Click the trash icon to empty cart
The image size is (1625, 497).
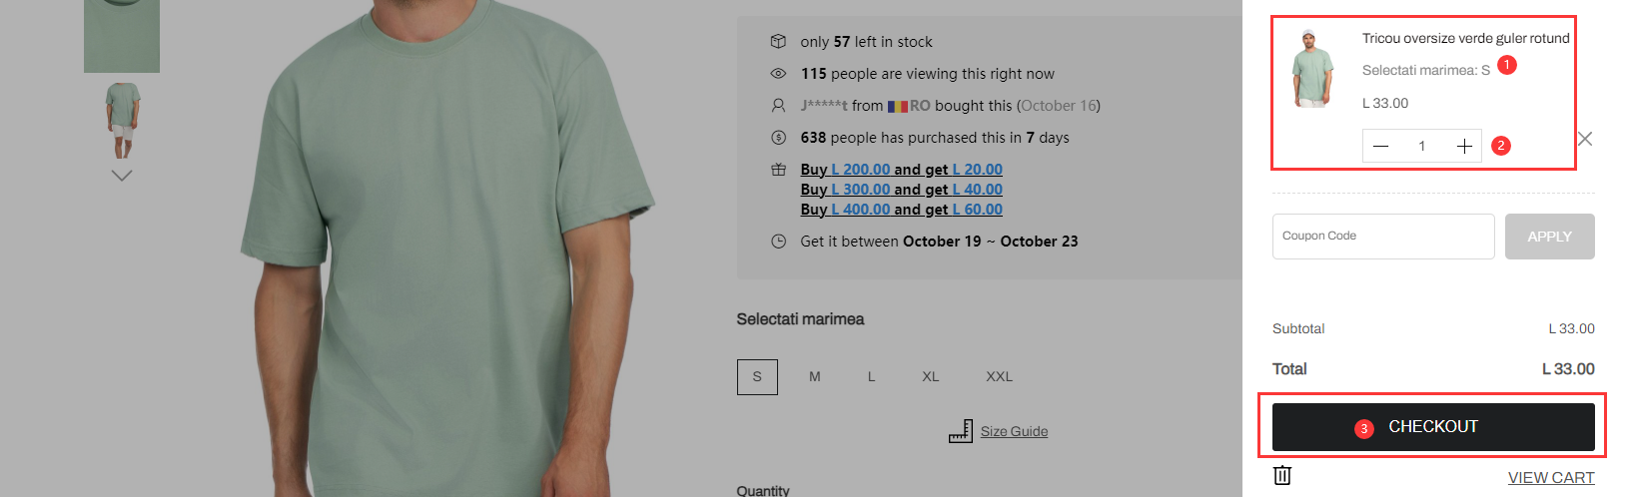pyautogui.click(x=1282, y=475)
